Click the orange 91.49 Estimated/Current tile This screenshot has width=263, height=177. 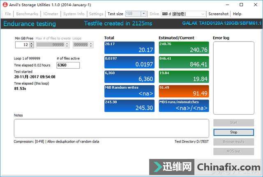point(183,91)
